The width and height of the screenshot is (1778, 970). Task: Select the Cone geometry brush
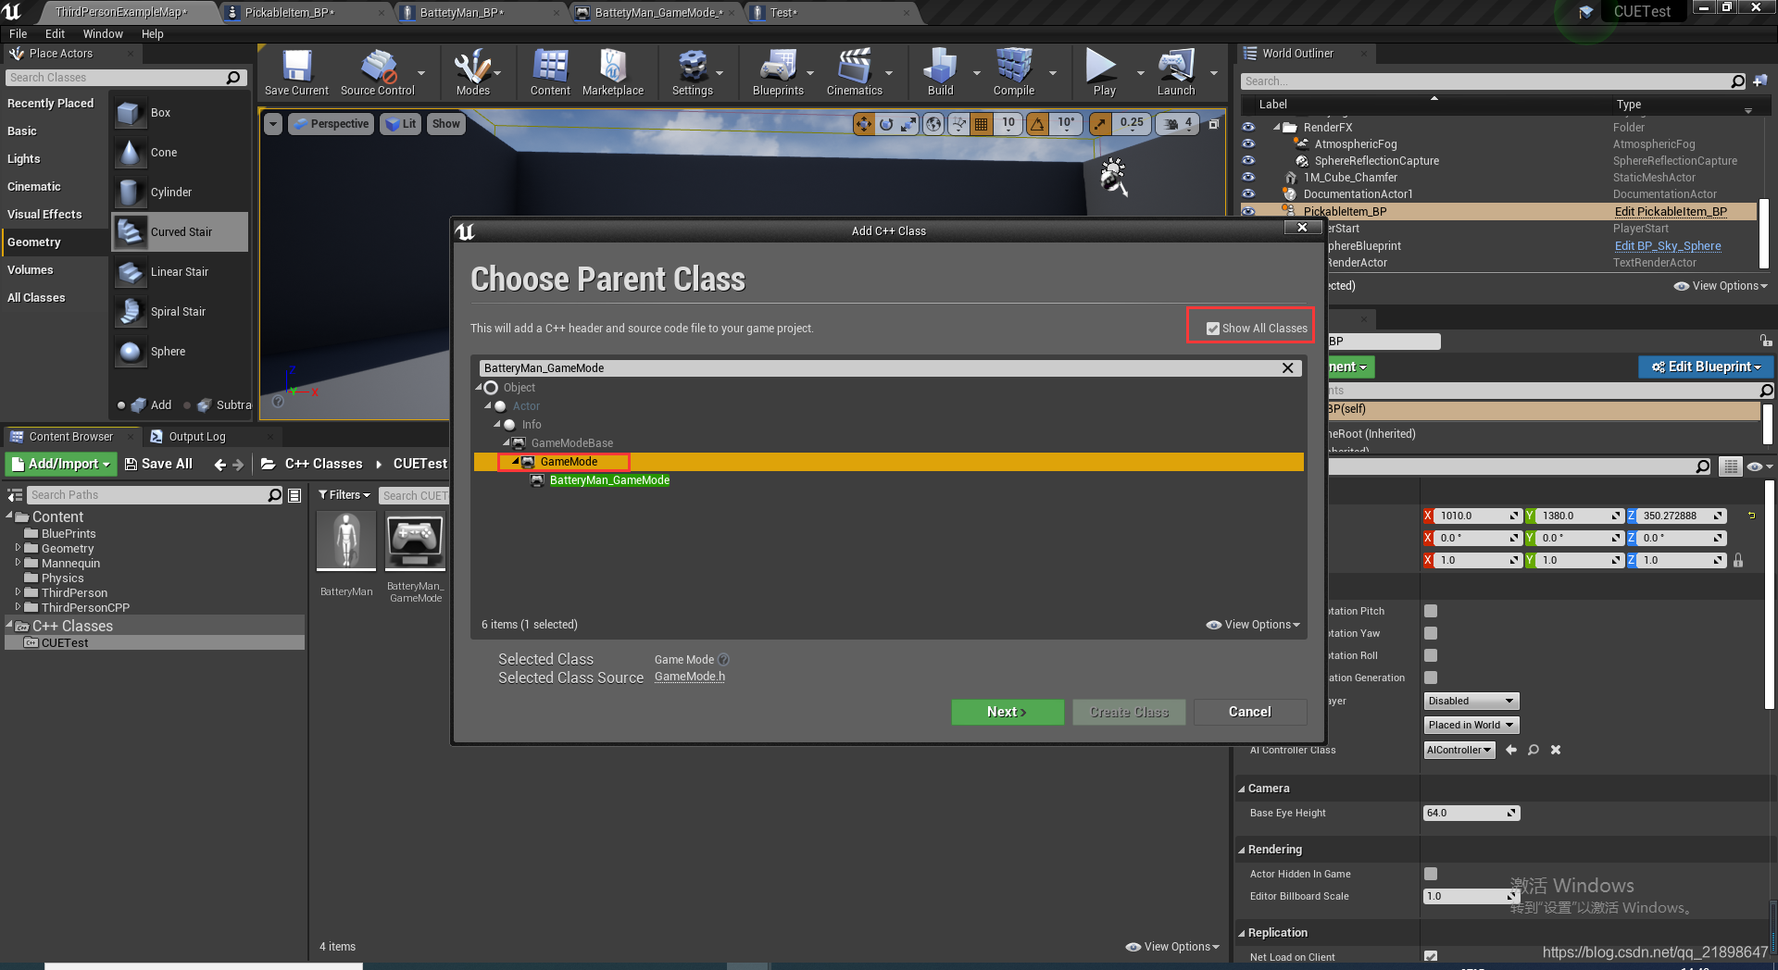point(180,153)
